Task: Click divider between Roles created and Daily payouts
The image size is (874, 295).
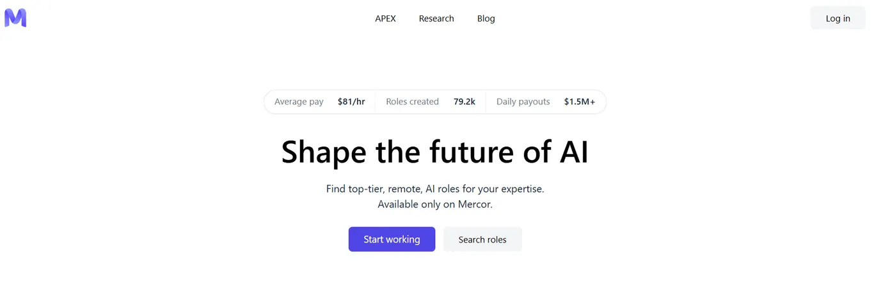Action: click(x=486, y=102)
